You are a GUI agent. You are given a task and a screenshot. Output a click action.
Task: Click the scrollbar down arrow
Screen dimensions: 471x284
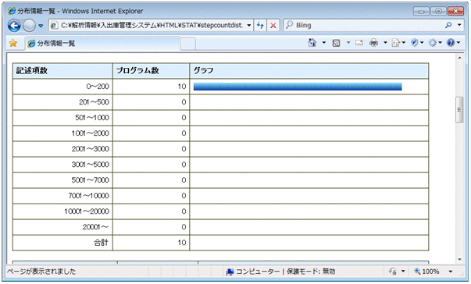(459, 260)
